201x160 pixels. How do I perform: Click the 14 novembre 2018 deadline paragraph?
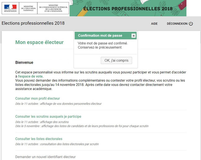[100, 85]
